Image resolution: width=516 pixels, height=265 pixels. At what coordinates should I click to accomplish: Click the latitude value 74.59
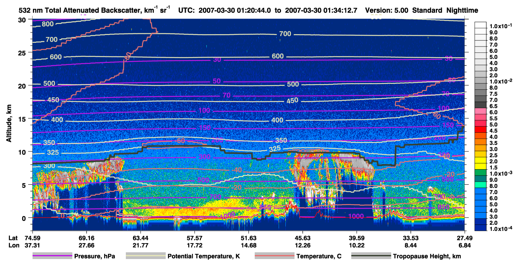click(x=33, y=238)
